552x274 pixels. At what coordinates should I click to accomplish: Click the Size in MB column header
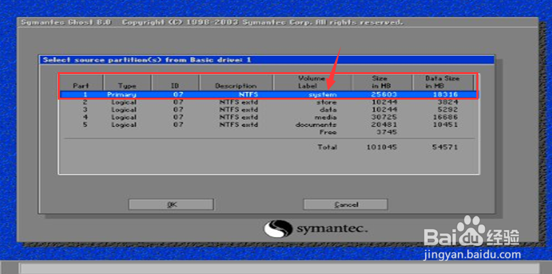pyautogui.click(x=382, y=83)
